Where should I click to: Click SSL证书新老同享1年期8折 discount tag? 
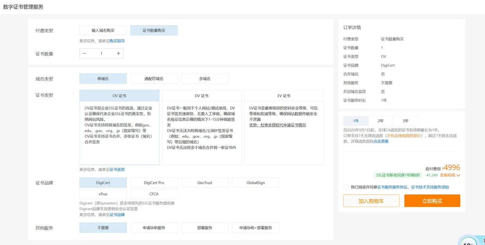(398, 175)
